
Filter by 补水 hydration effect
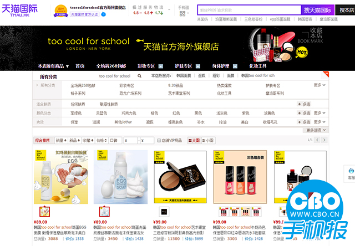[x=201, y=122]
